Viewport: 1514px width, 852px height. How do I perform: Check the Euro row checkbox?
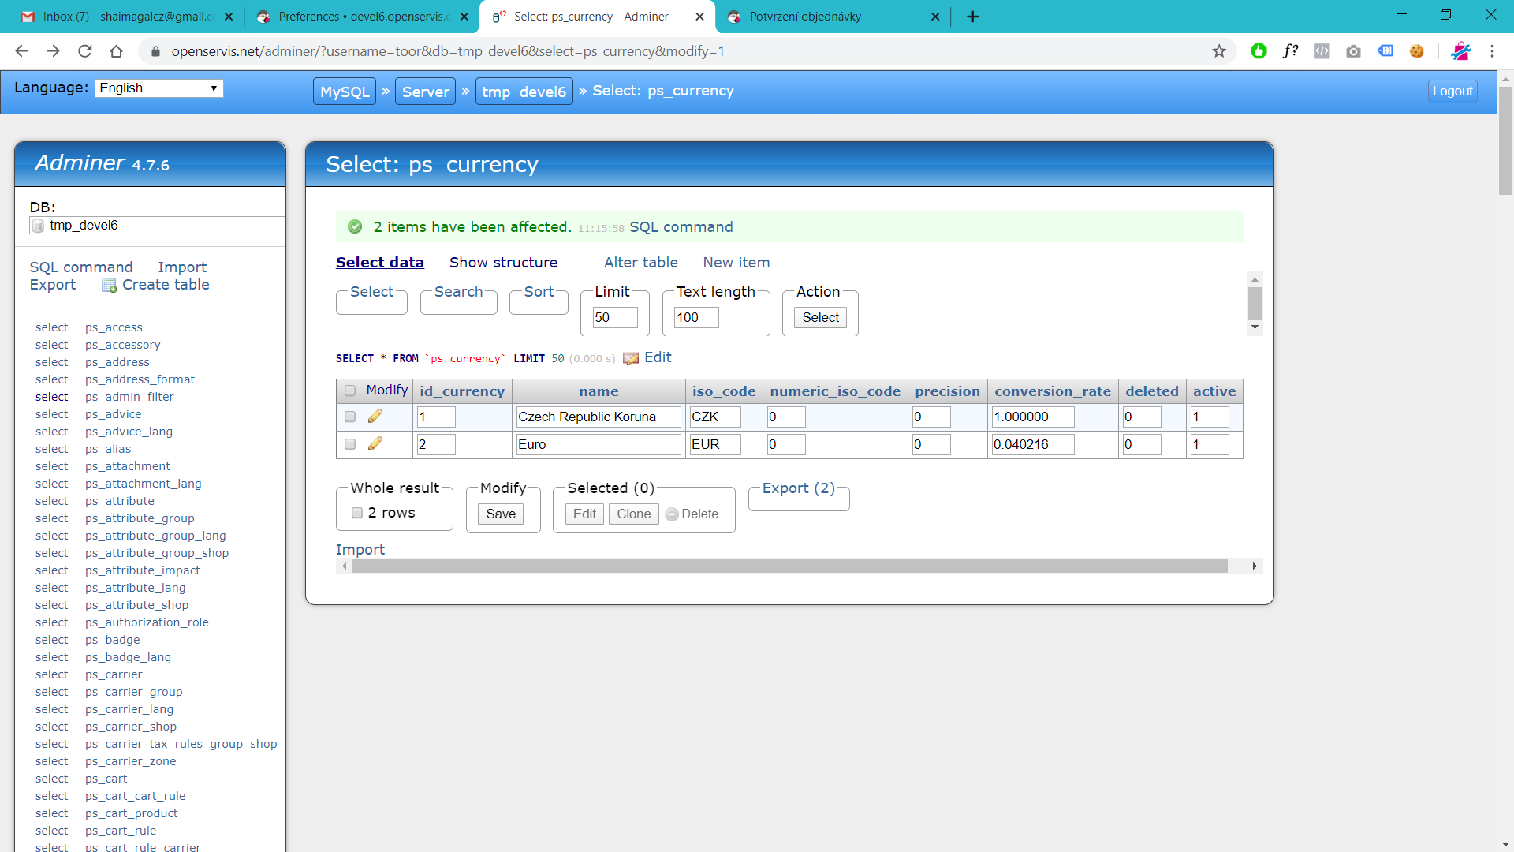tap(350, 444)
